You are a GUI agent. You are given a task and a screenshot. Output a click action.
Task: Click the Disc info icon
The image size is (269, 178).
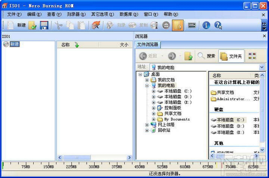154,25
